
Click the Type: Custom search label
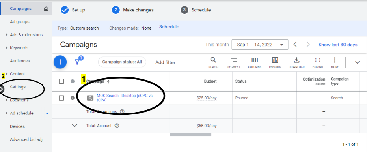pyautogui.click(x=78, y=28)
